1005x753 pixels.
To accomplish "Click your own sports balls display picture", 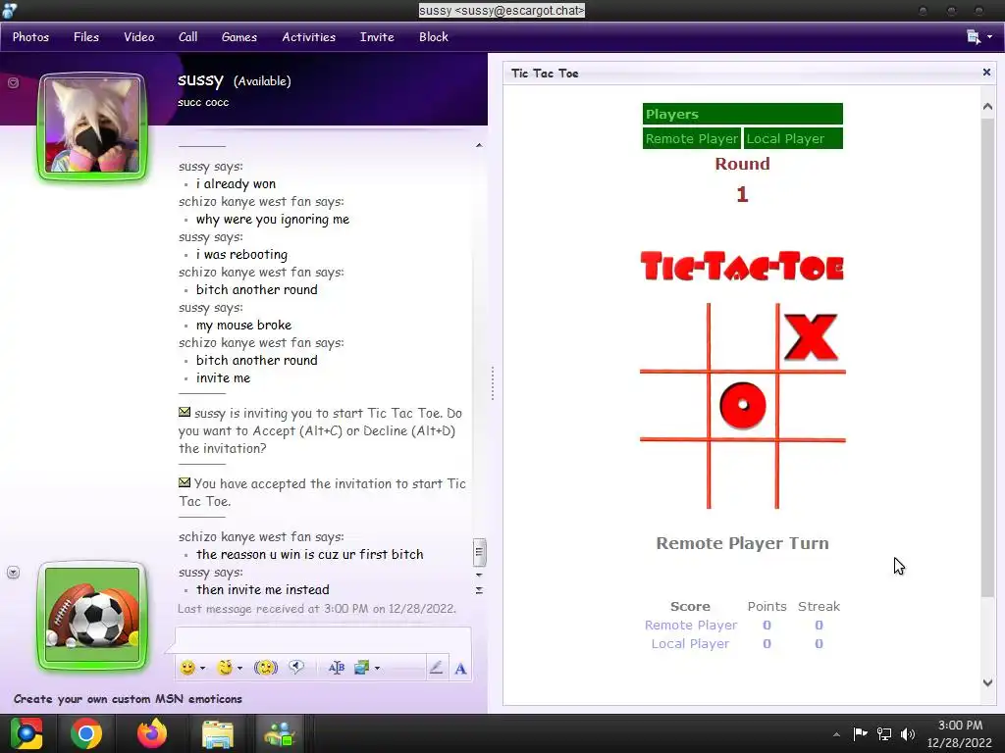I will point(93,616).
